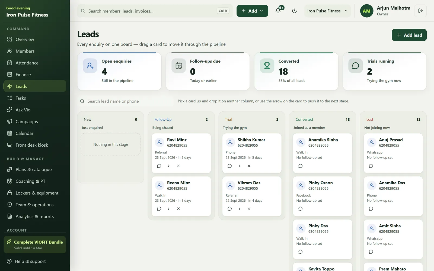434x271 pixels.
Task: Open chat icon on Anuj Prasad card
Action: point(371,166)
